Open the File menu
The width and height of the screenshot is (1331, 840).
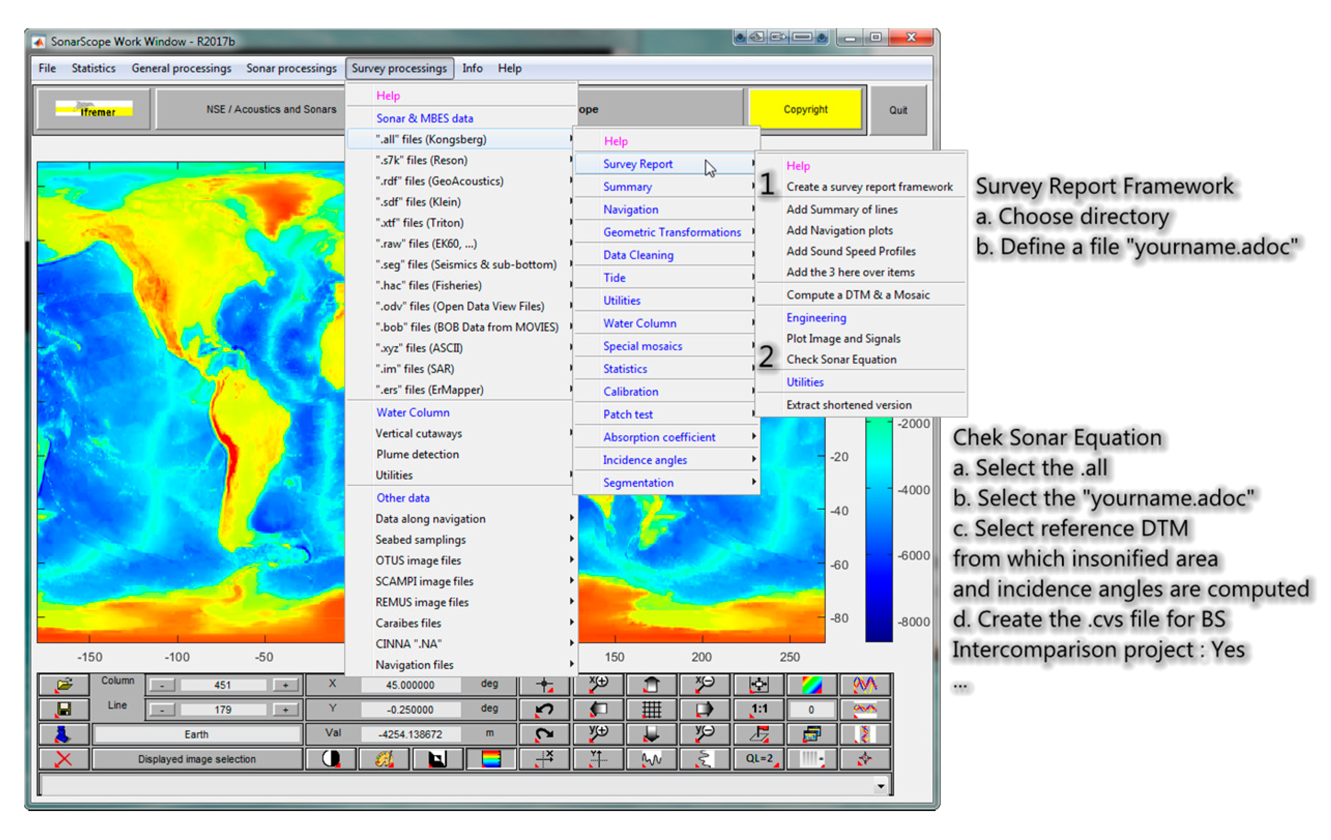point(47,68)
